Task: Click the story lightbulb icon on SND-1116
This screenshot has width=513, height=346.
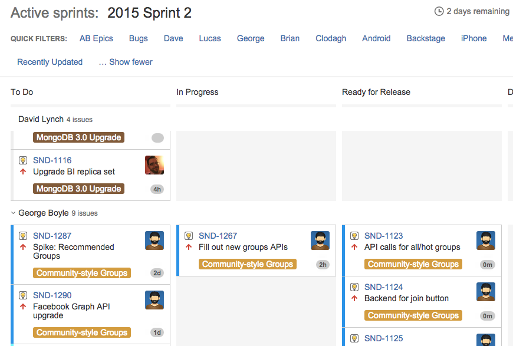Action: point(23,160)
